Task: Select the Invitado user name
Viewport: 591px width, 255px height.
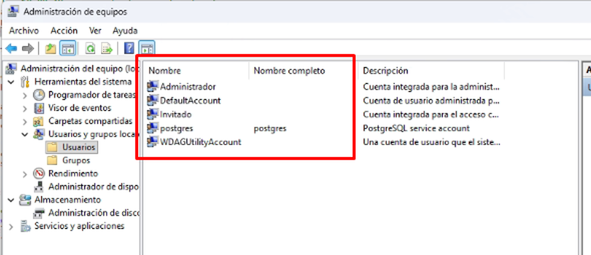Action: tap(175, 115)
